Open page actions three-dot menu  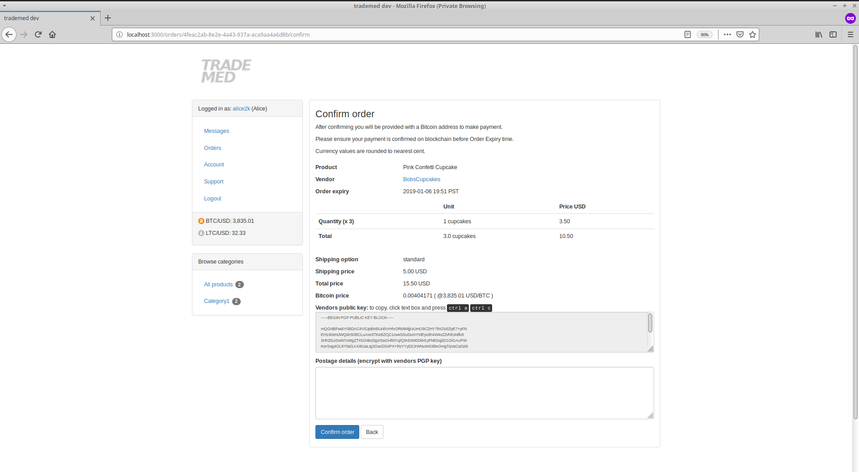[727, 34]
